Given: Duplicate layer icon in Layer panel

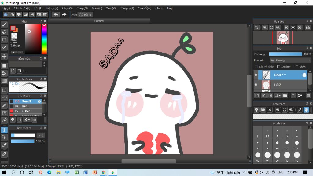Looking at the screenshot, I should click(293, 96).
